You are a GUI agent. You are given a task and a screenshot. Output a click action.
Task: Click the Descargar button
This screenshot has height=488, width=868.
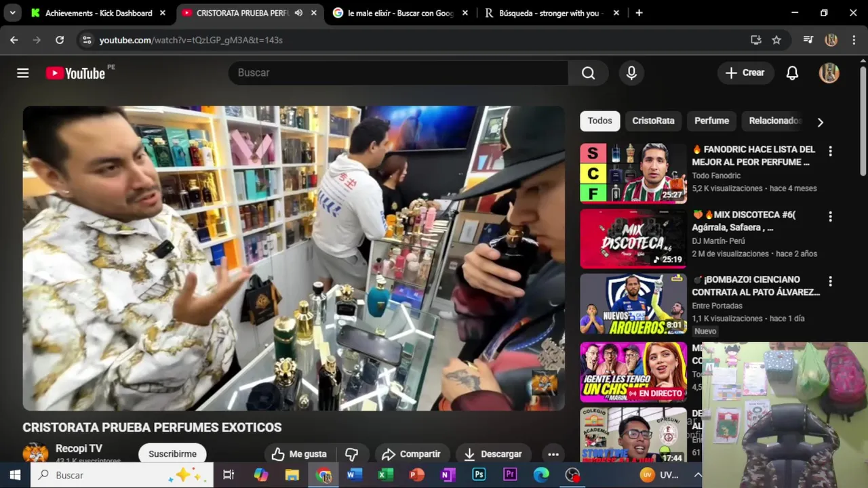coord(492,454)
